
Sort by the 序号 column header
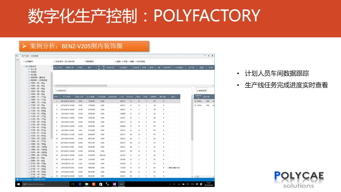click(x=56, y=97)
